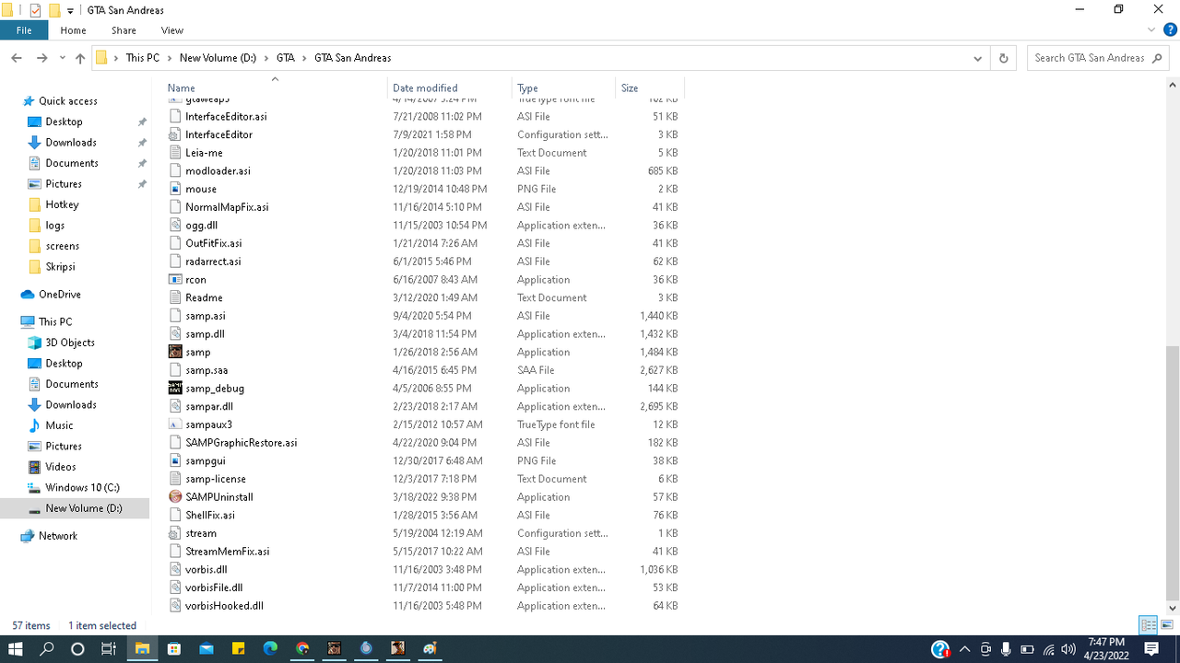This screenshot has width=1180, height=663.
Task: Open Music folder under This PC
Action: (x=59, y=425)
